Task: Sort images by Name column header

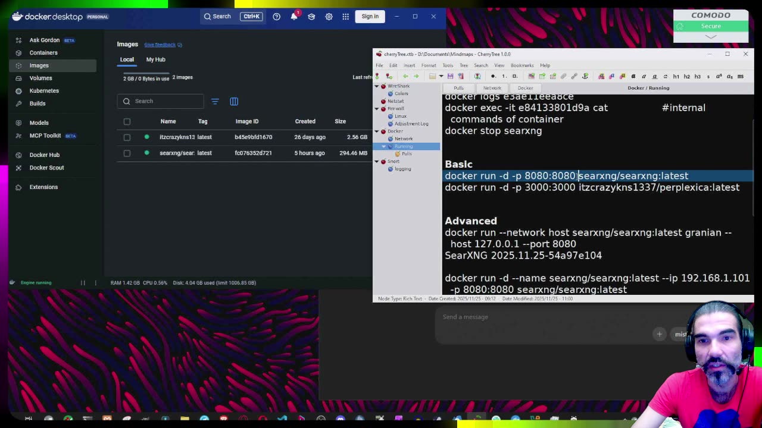Action: 168,121
